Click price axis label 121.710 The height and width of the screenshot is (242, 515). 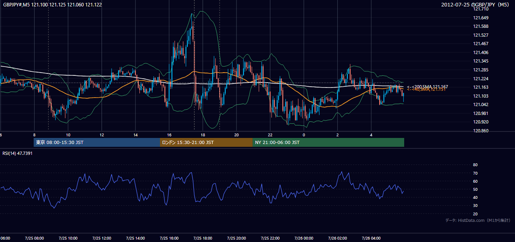point(481,9)
